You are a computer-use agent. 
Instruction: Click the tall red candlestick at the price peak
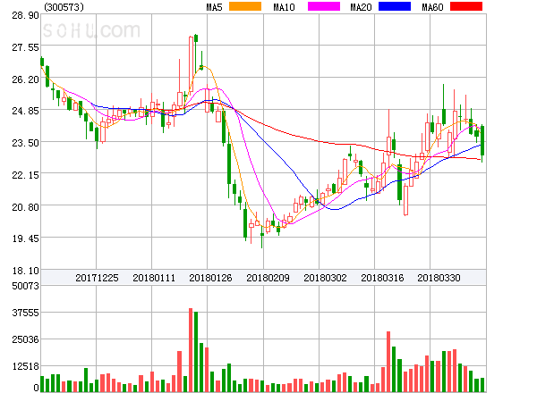pos(191,64)
